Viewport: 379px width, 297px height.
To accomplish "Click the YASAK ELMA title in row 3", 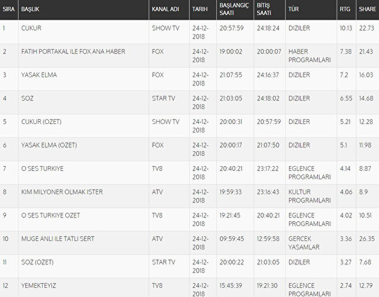I will pos(39,75).
